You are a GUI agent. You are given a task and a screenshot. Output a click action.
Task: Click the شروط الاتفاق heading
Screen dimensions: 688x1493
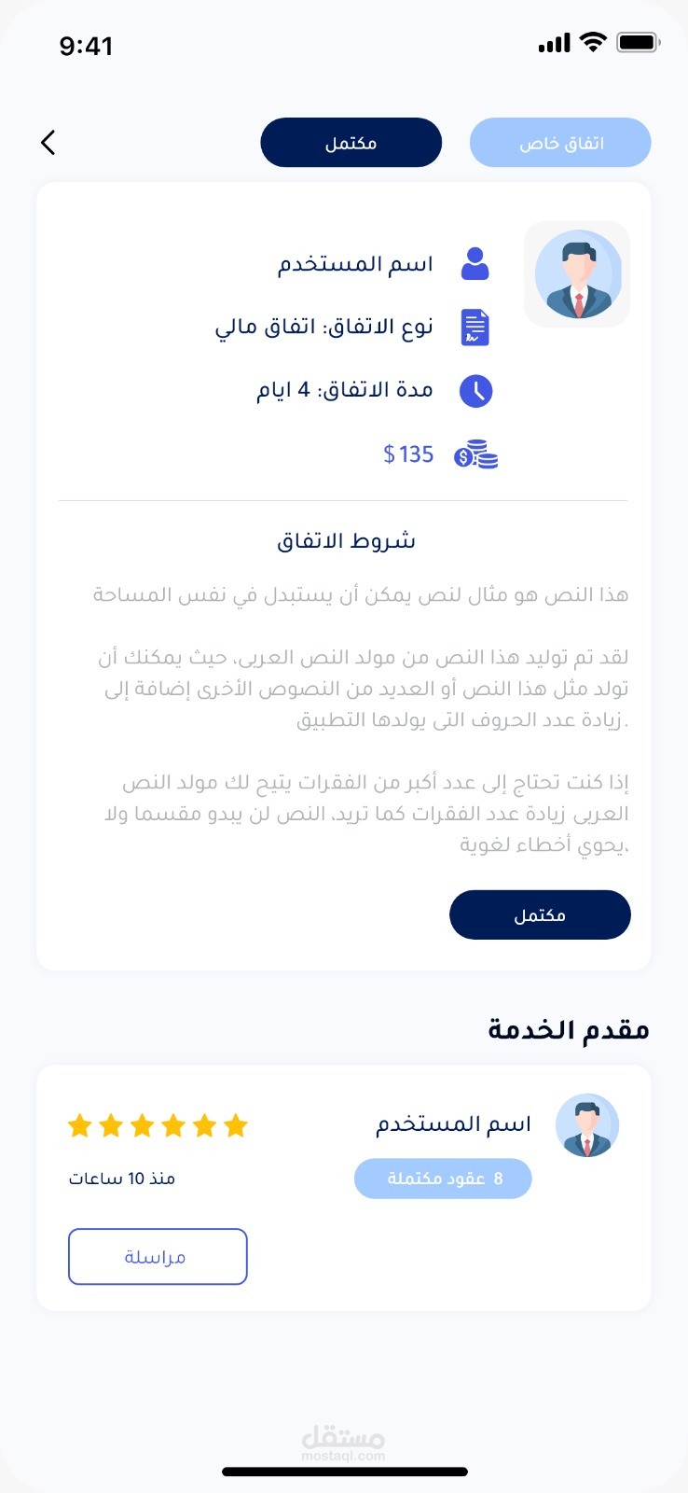tap(346, 541)
